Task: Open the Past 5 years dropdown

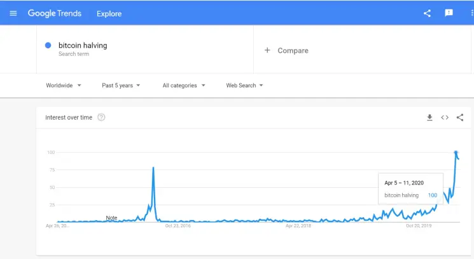Action: [121, 85]
